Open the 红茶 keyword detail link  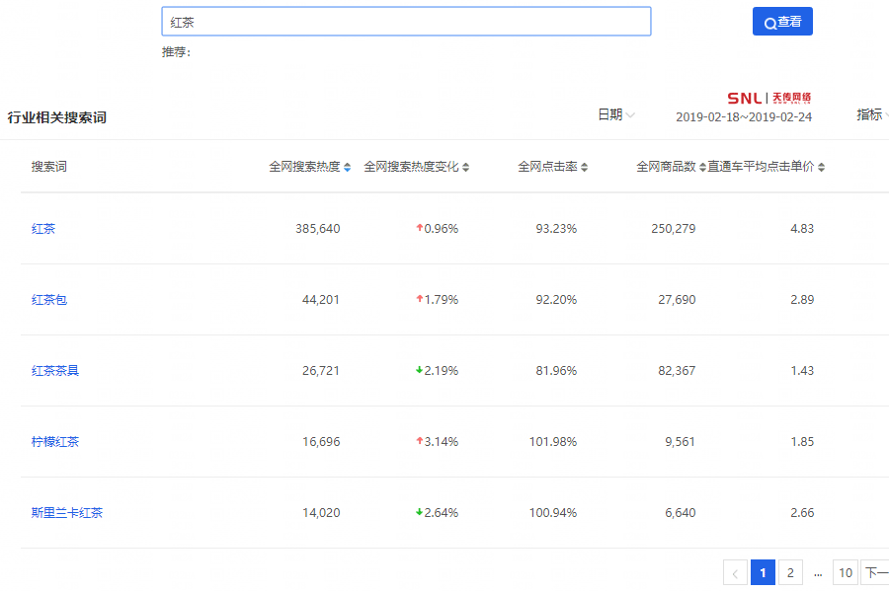(43, 228)
